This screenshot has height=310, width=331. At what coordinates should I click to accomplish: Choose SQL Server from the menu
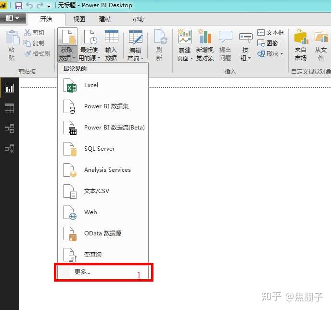point(103,149)
